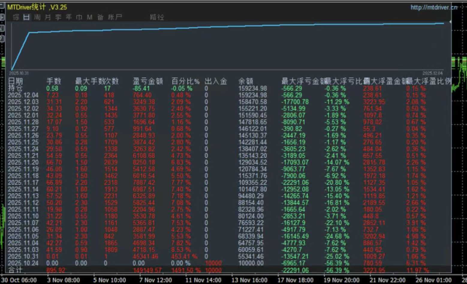The image size is (467, 284).
Task: Click the MTDriver统计 V3.25 title
Action: pos(37,7)
